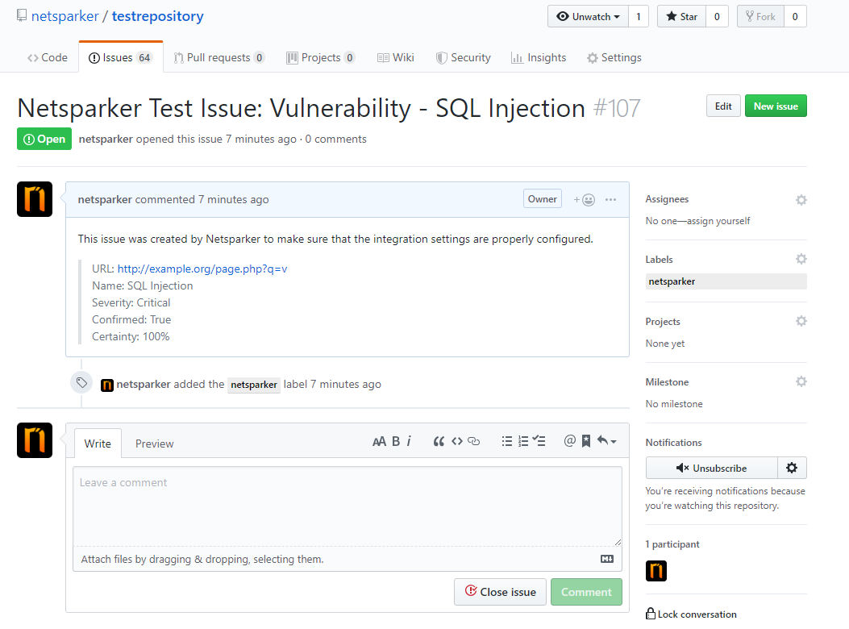
Task: Go to the Pull requests tab
Action: click(219, 56)
